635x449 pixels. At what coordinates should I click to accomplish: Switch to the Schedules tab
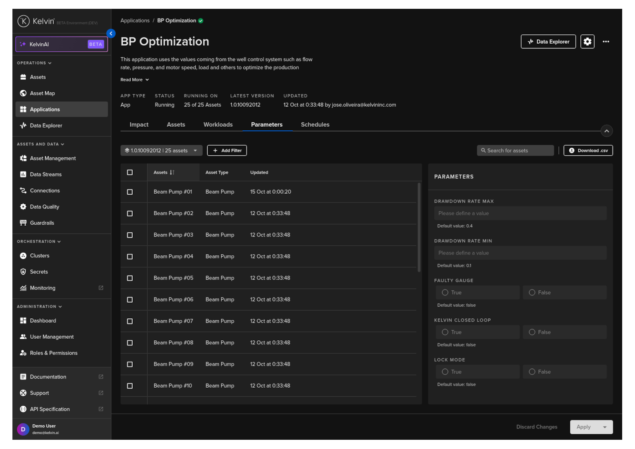point(315,125)
